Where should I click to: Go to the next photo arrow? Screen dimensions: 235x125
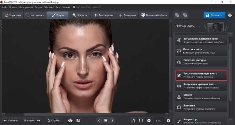coord(112,120)
